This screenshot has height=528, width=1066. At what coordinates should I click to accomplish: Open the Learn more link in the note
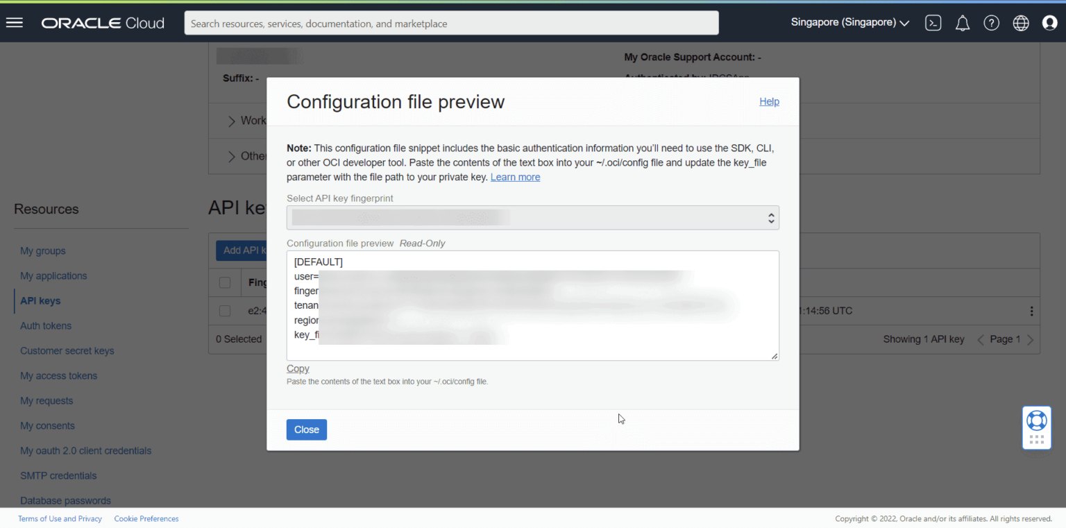(x=515, y=177)
